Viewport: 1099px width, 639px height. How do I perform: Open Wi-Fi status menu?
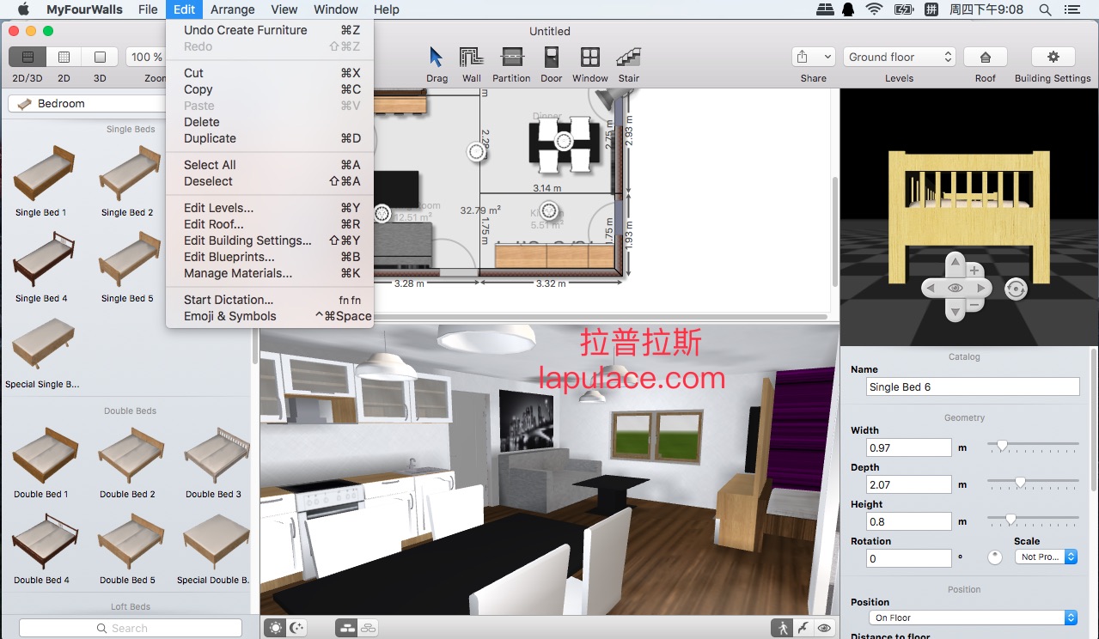[874, 9]
